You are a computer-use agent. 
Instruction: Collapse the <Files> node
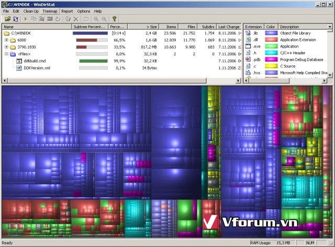[x=6, y=54]
